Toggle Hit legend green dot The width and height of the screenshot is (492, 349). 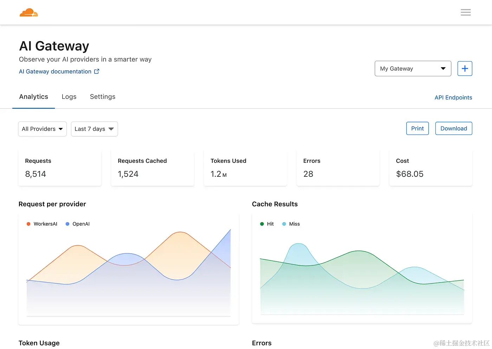pyautogui.click(x=262, y=224)
